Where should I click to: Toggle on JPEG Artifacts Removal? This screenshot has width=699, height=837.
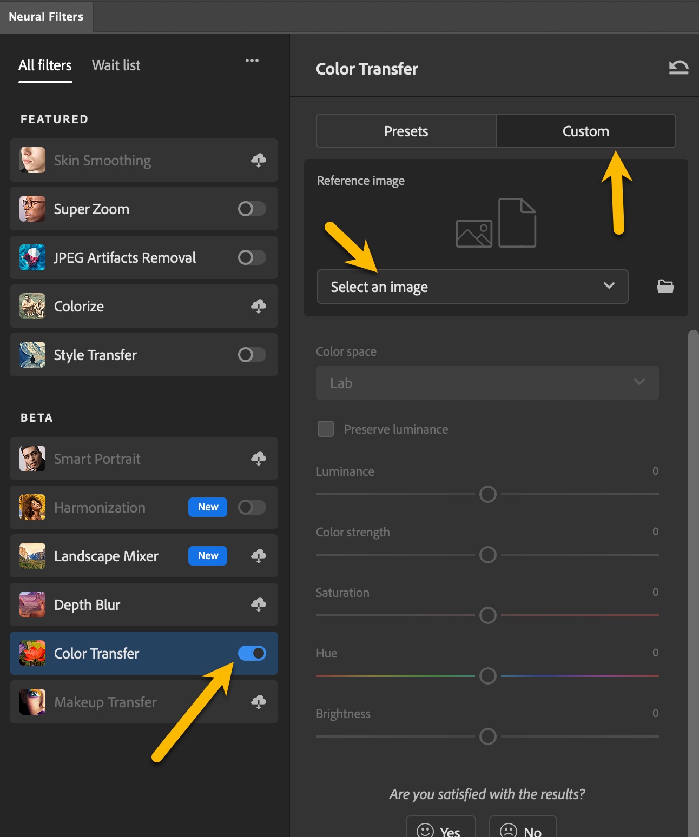coord(252,257)
